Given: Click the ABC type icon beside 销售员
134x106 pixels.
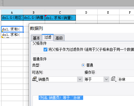Looking at the screenshot, I should [x=35, y=79].
